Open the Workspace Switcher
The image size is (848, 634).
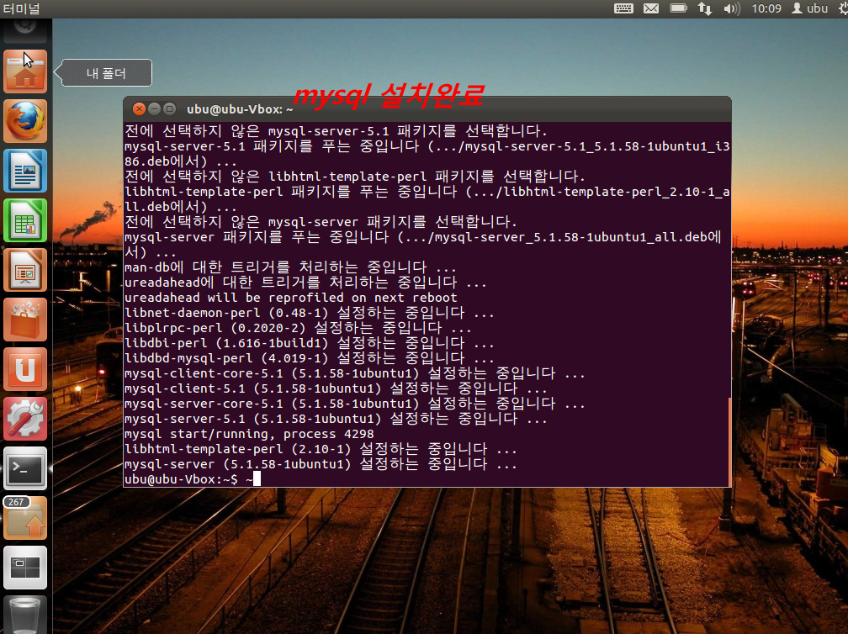[x=25, y=568]
